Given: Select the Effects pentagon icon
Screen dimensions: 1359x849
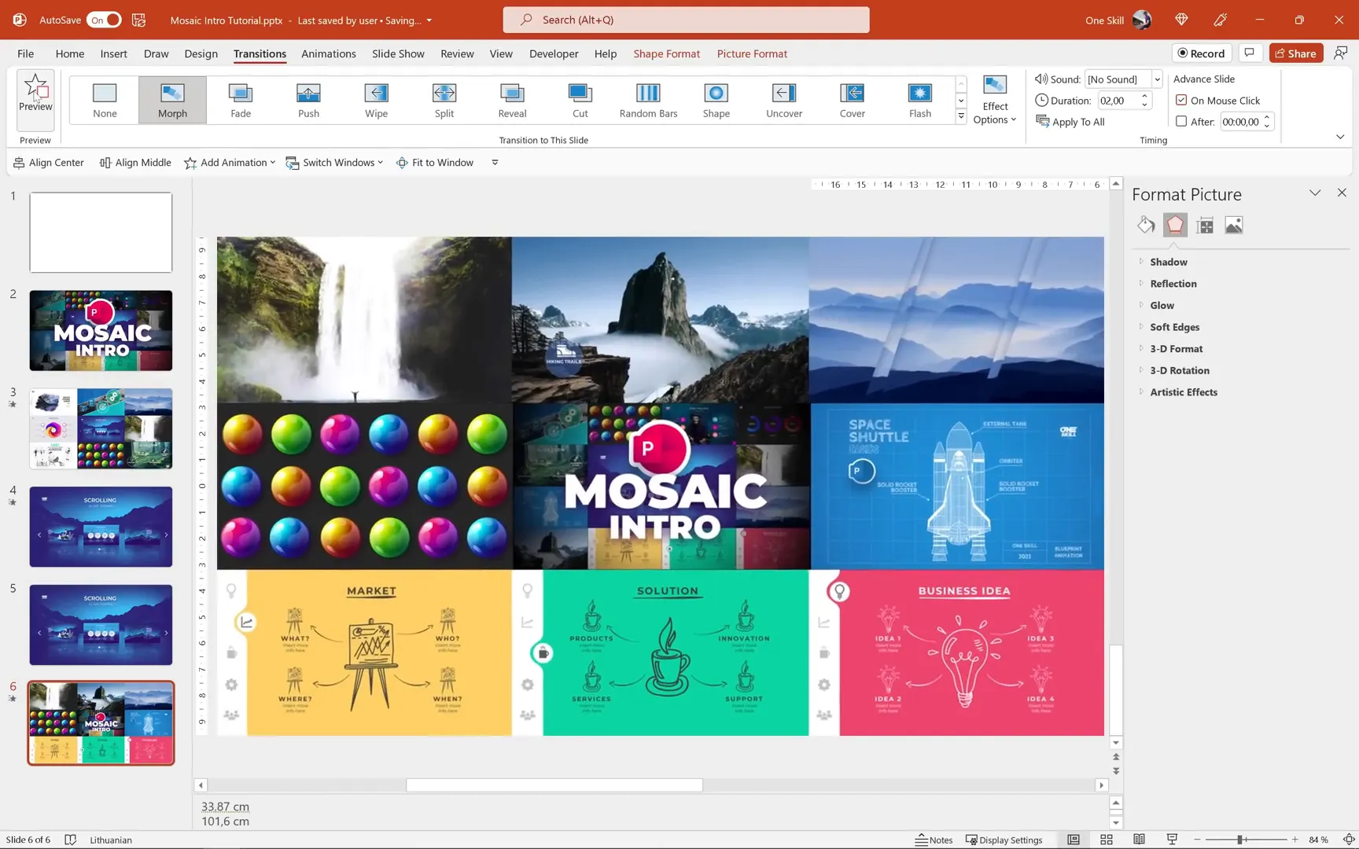Looking at the screenshot, I should 1175,226.
